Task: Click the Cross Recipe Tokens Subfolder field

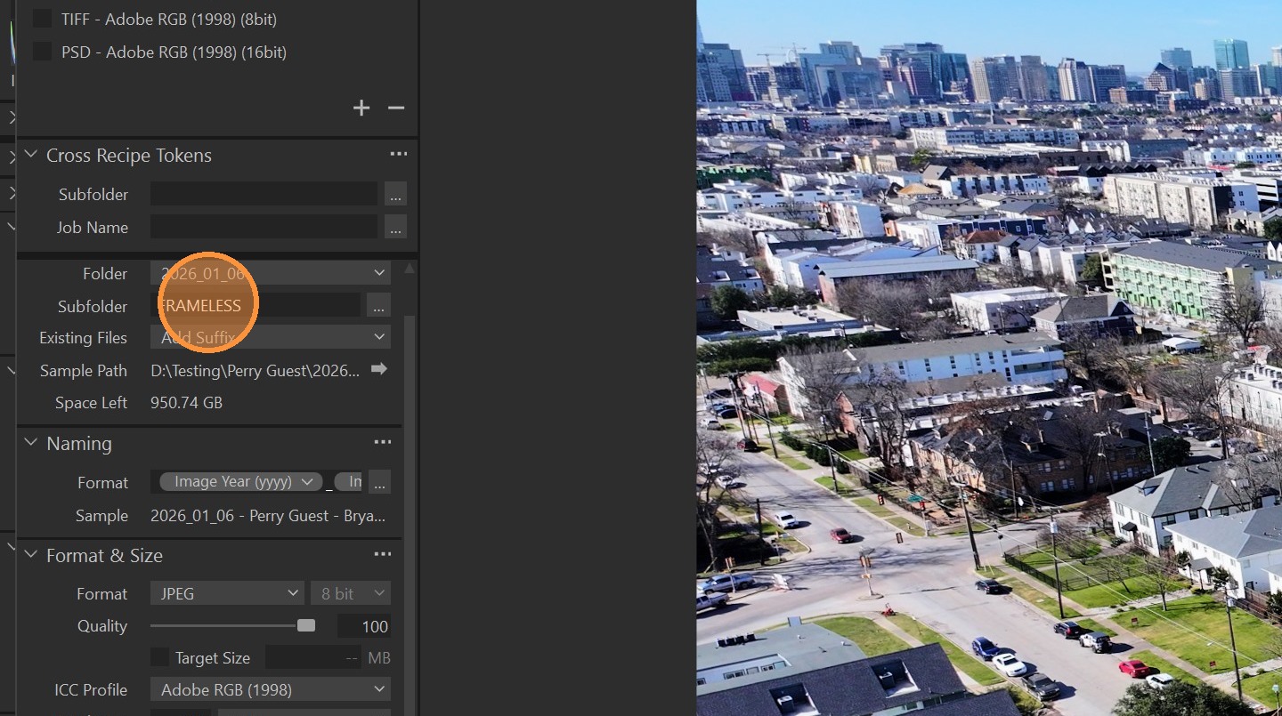Action: coord(264,194)
